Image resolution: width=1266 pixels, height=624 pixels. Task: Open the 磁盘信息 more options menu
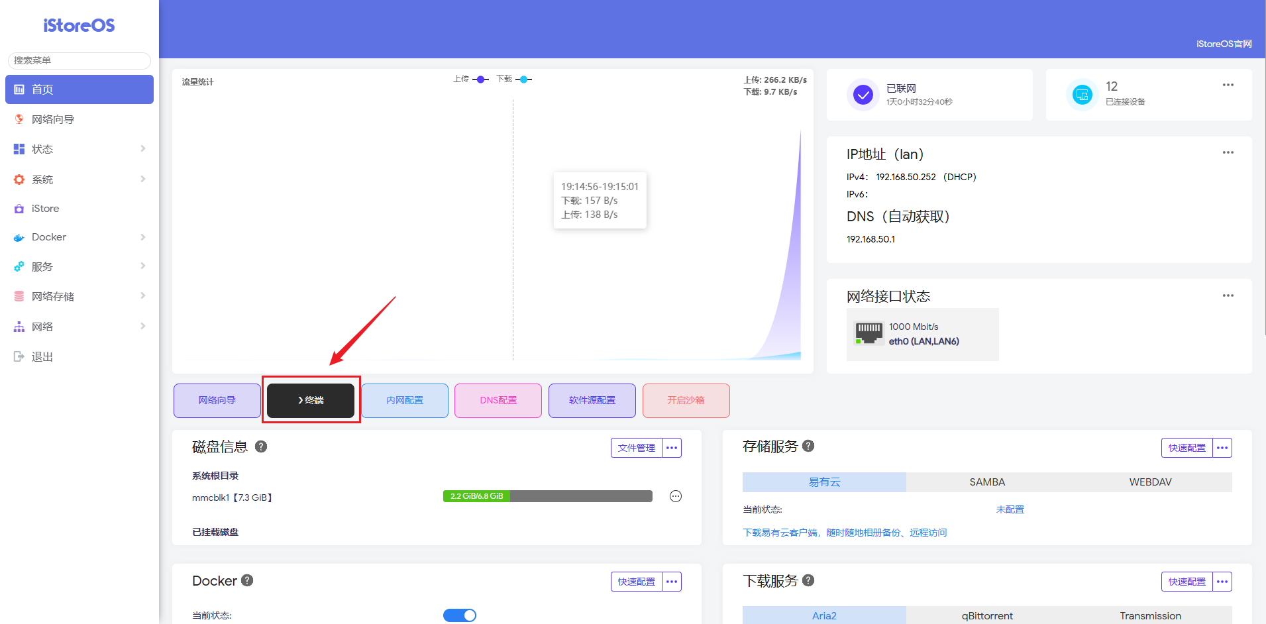pos(672,448)
